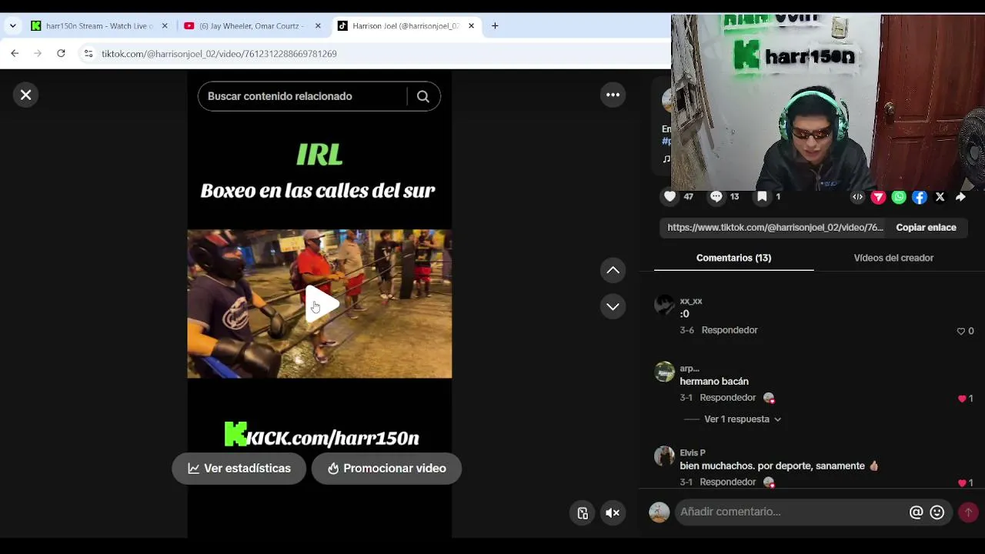Click the Promocionar video button

pos(386,469)
